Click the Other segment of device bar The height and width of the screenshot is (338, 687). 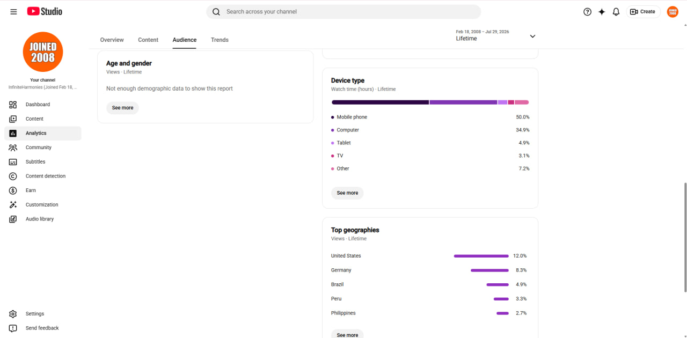522,102
